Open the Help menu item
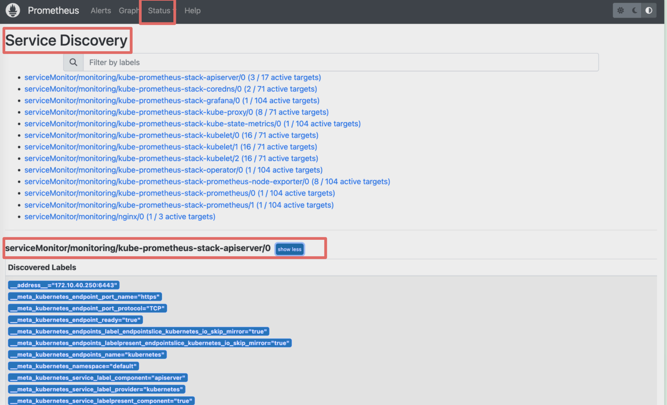This screenshot has height=405, width=667. [x=193, y=11]
